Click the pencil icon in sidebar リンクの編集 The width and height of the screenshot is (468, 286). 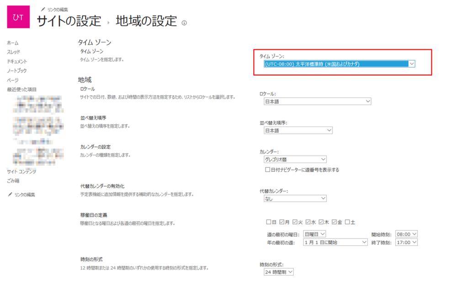pyautogui.click(x=10, y=195)
